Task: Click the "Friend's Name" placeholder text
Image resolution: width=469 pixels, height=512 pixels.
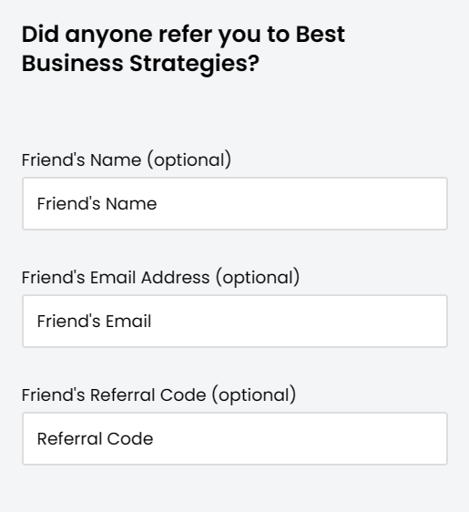Action: pyautogui.click(x=97, y=204)
